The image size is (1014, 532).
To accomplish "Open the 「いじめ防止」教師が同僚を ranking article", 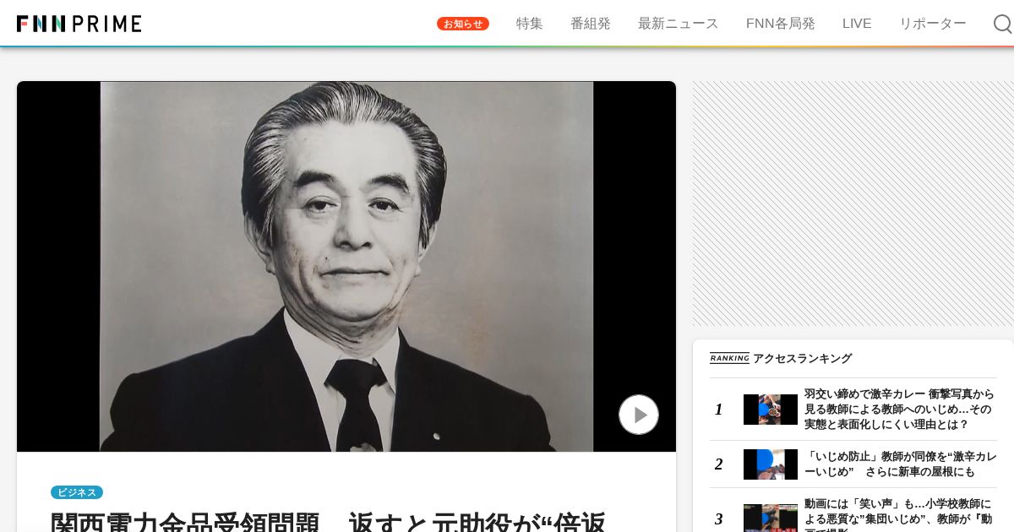I will [900, 464].
